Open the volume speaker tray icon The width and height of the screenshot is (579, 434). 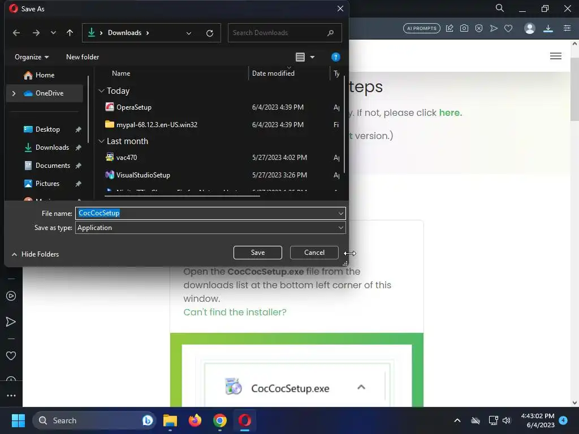(x=507, y=420)
